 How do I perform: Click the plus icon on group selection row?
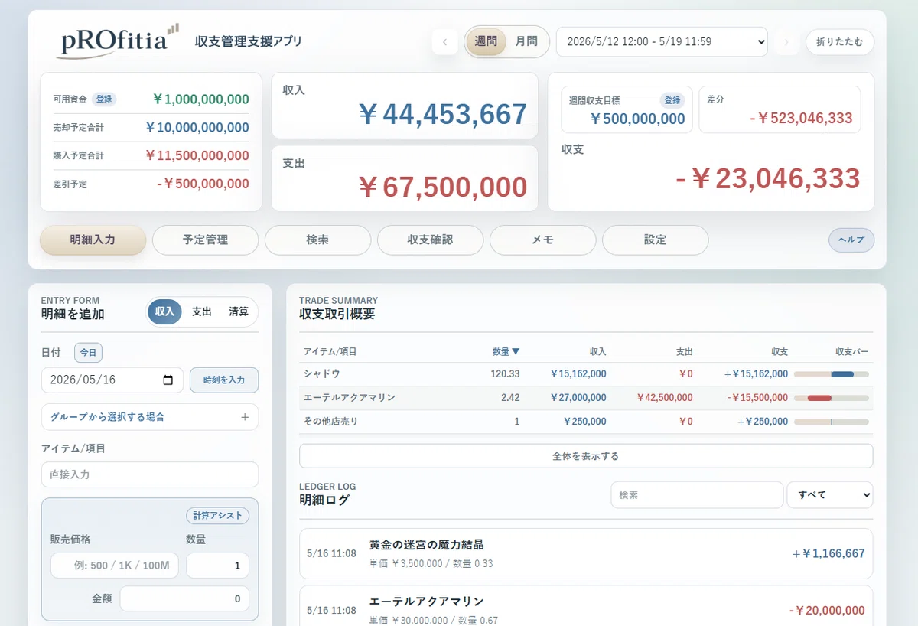(x=245, y=417)
